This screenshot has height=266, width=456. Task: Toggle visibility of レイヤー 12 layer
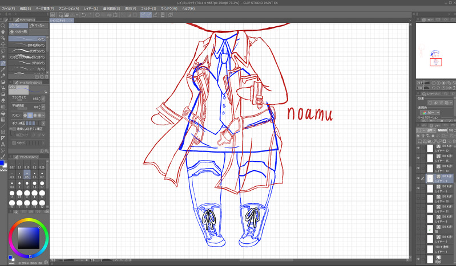tap(418, 148)
